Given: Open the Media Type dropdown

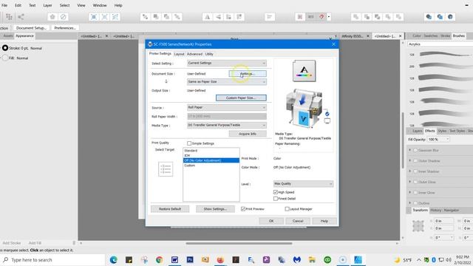Looking at the screenshot, I should click(x=227, y=125).
